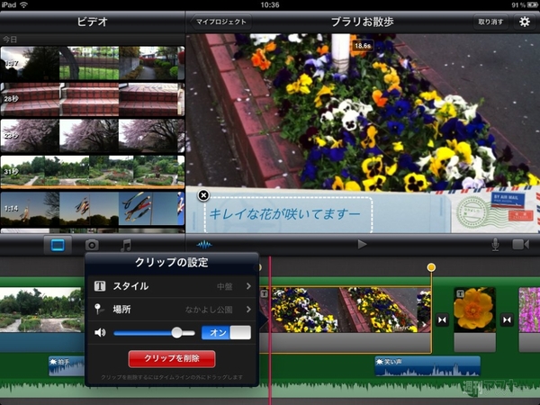Click the 10:36 clock in status bar
The width and height of the screenshot is (540, 405).
point(270,4)
